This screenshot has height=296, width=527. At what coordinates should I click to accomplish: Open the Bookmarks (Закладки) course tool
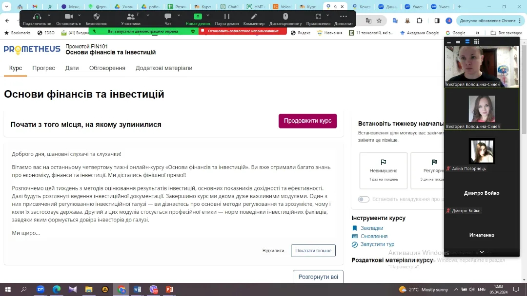tap(371, 228)
